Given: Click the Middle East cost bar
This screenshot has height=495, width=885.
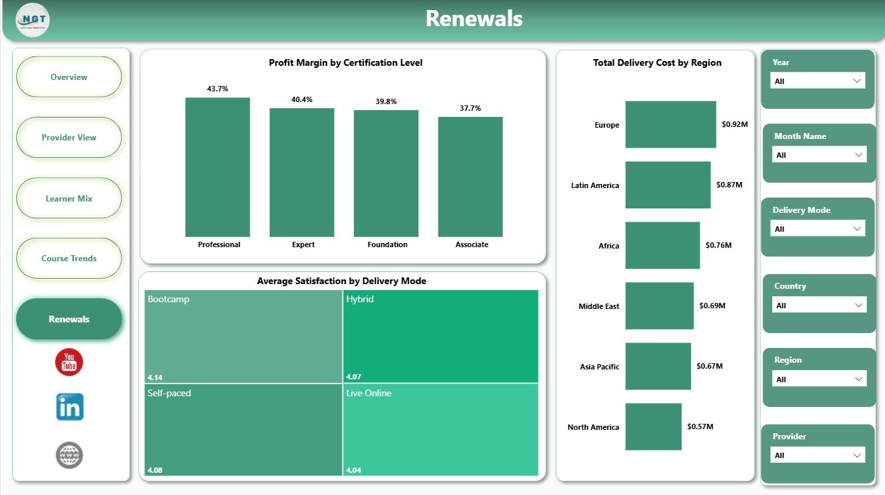Looking at the screenshot, I should tap(659, 306).
